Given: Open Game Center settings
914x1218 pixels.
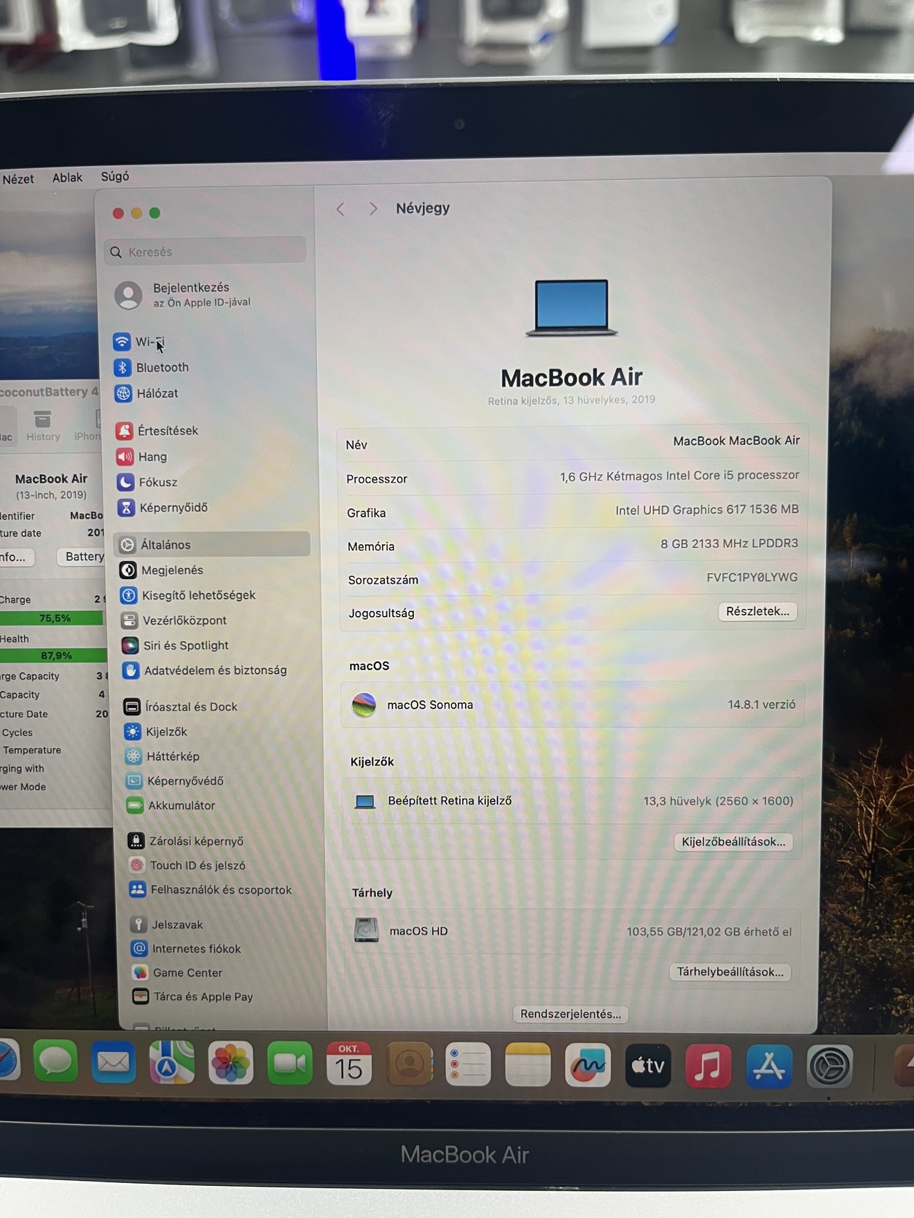Looking at the screenshot, I should [176, 973].
